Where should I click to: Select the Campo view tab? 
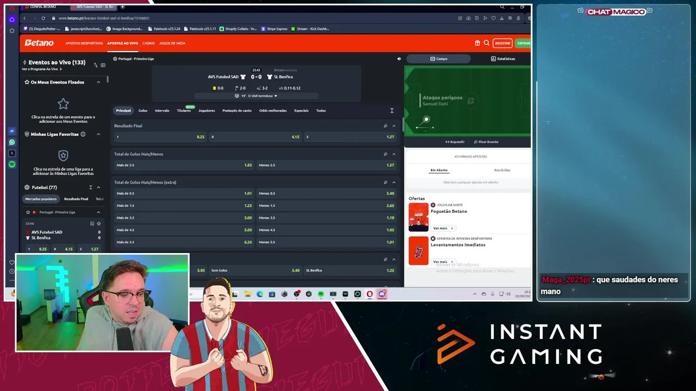439,59
